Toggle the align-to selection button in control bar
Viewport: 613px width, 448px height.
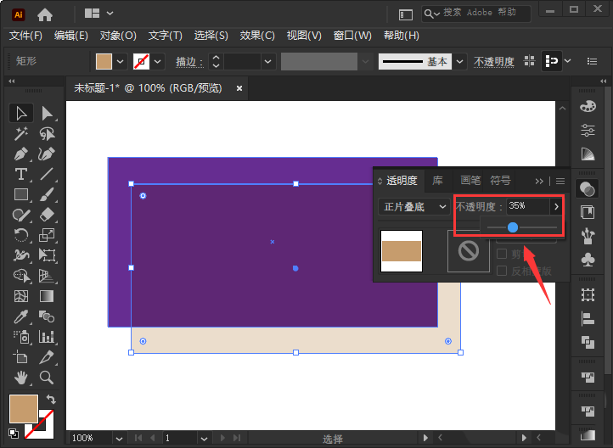[x=552, y=61]
